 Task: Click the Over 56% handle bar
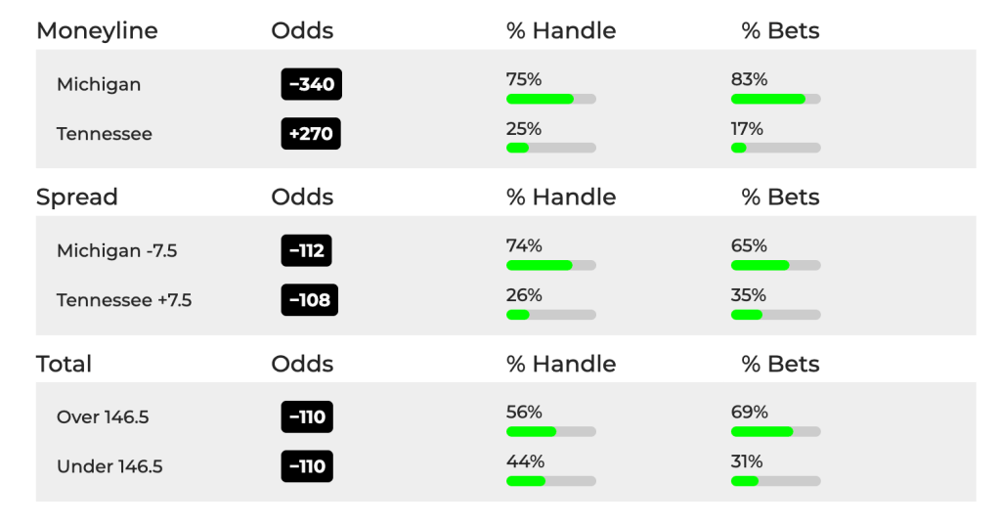coord(551,431)
